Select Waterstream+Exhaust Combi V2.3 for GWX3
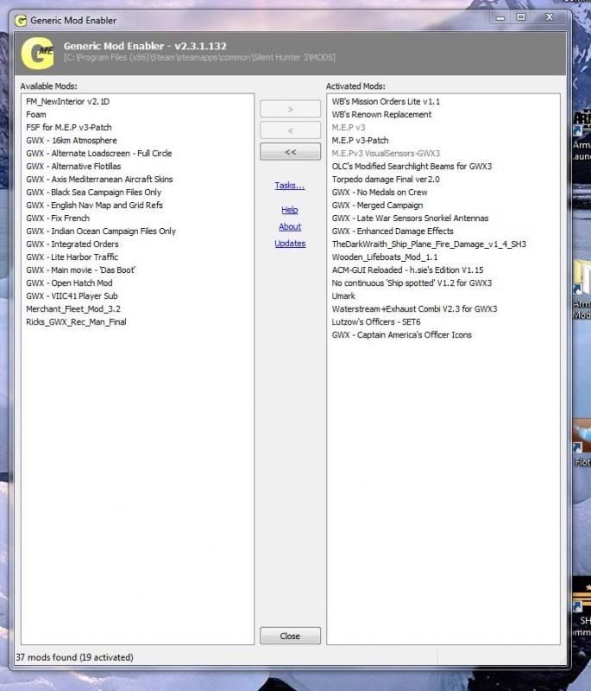The image size is (591, 691). pos(414,309)
